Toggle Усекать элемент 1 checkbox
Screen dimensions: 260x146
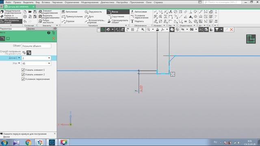coord(23,70)
